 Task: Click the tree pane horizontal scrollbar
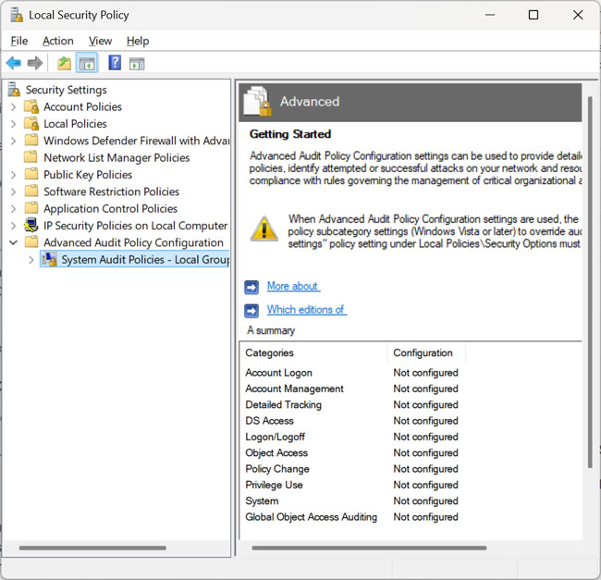pyautogui.click(x=92, y=548)
